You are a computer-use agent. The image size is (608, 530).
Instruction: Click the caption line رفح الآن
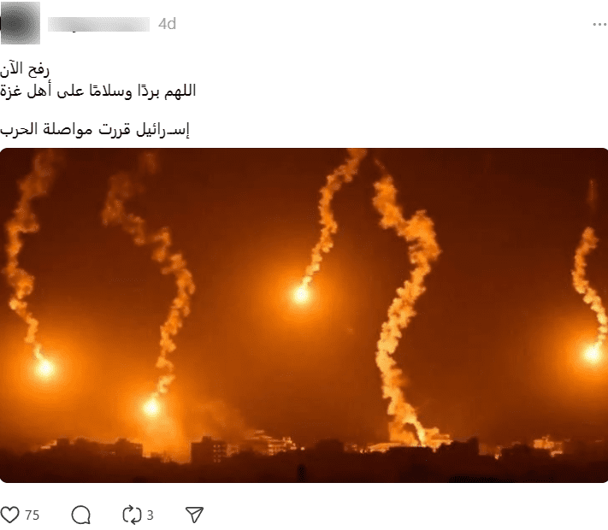25,70
